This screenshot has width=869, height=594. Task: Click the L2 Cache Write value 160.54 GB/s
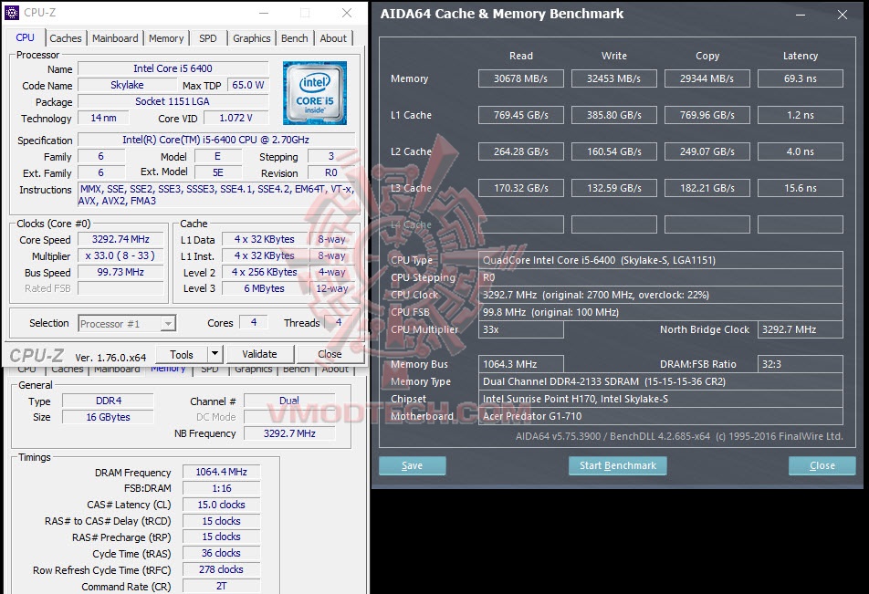(614, 151)
